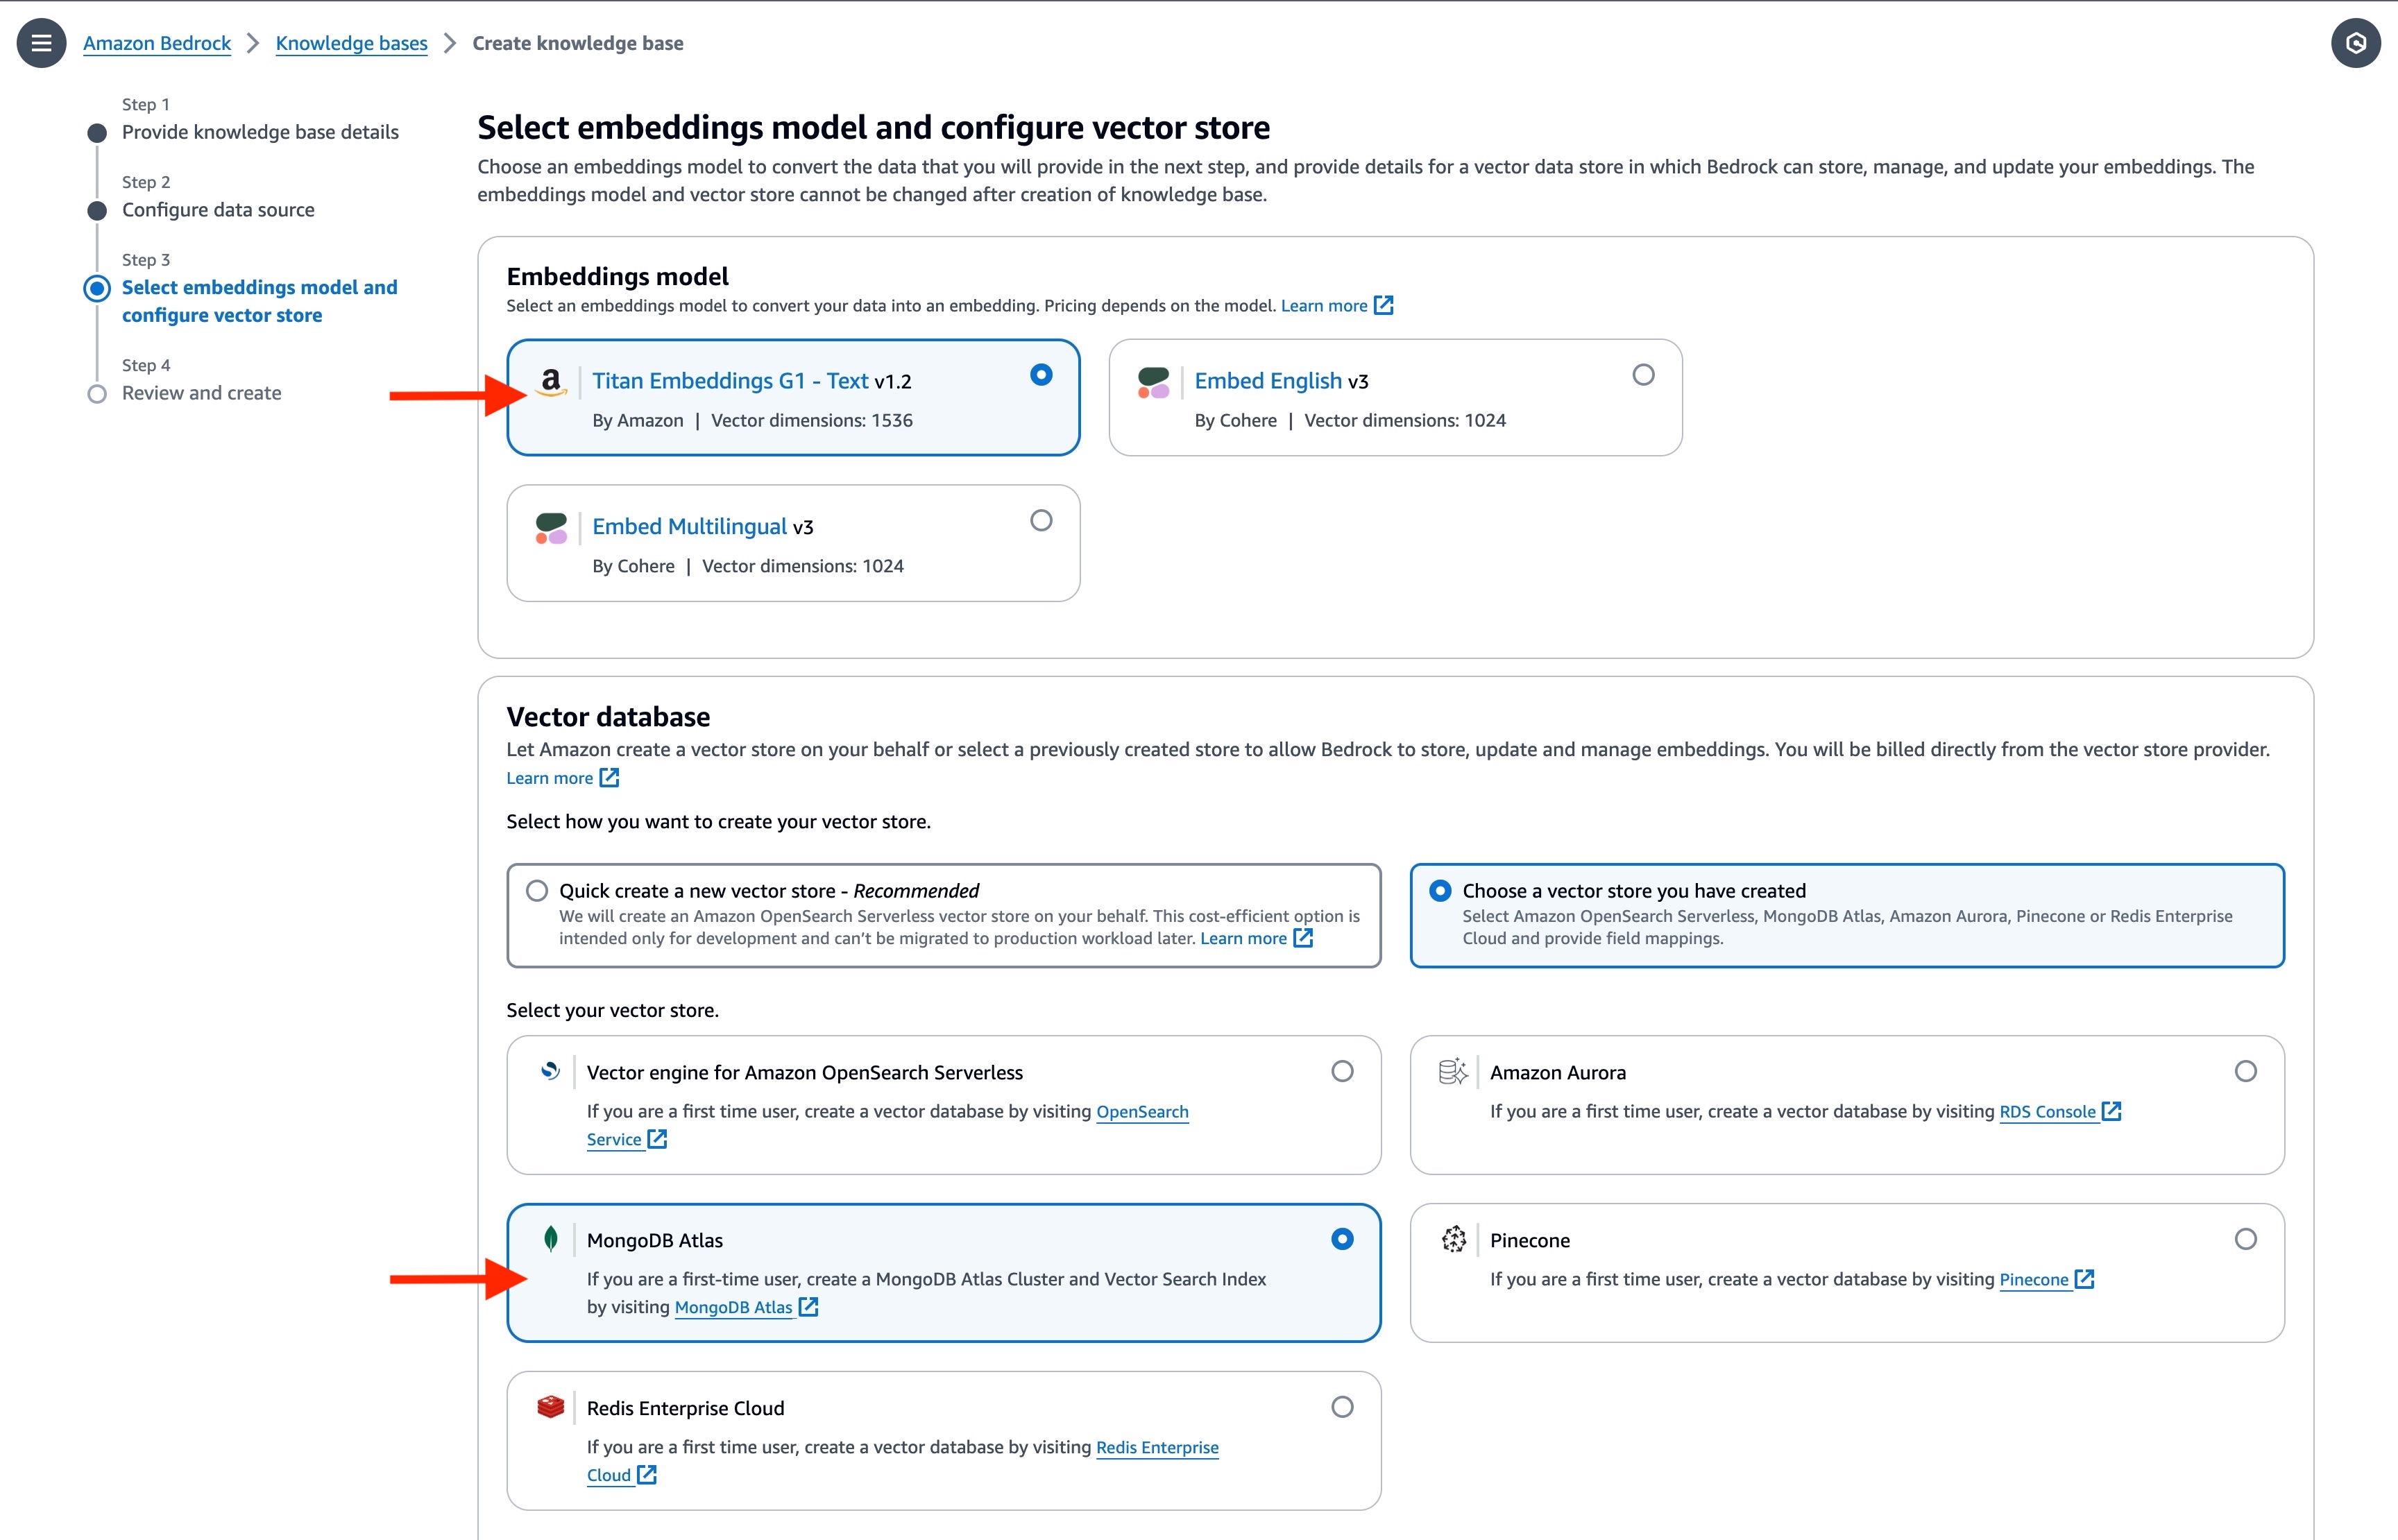Choose Quick create a new vector store
Image resolution: width=2398 pixels, height=1540 pixels.
[x=537, y=890]
